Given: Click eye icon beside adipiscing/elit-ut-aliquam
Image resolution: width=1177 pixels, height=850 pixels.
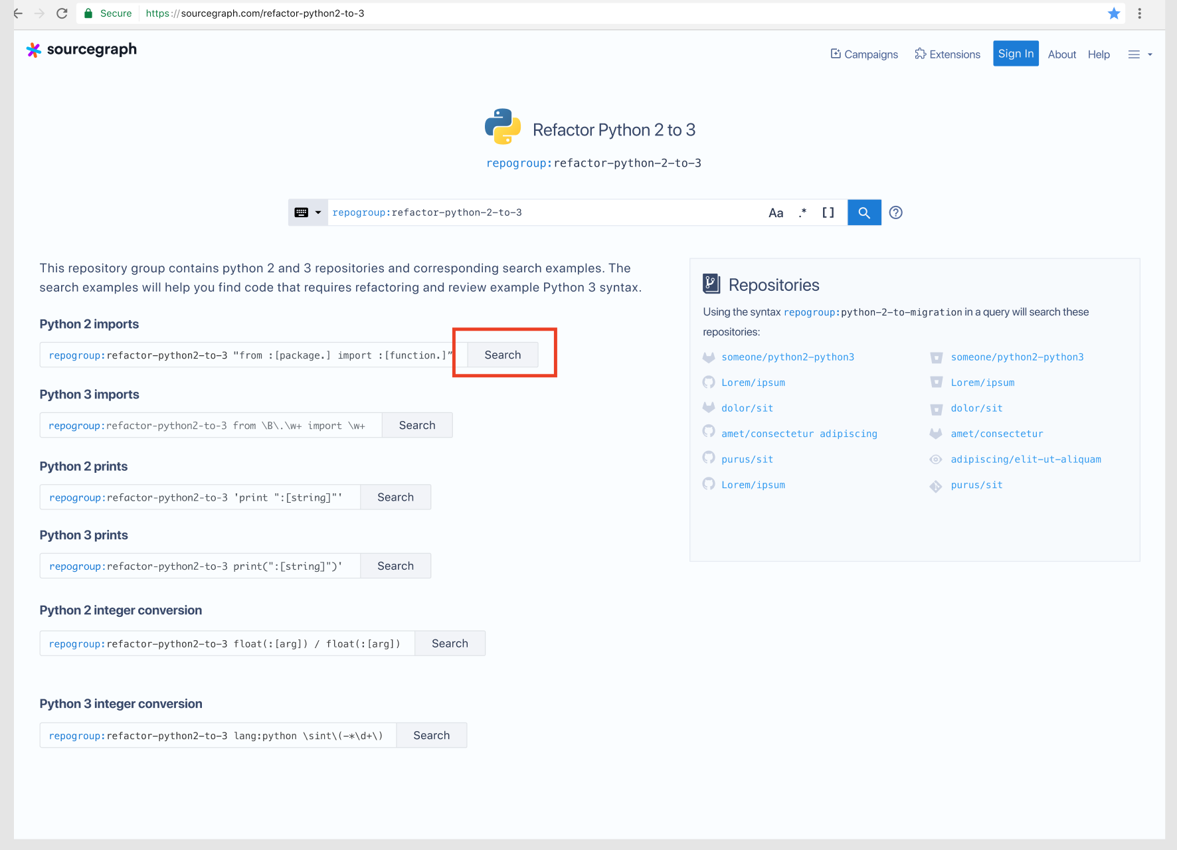Looking at the screenshot, I should click(x=936, y=460).
